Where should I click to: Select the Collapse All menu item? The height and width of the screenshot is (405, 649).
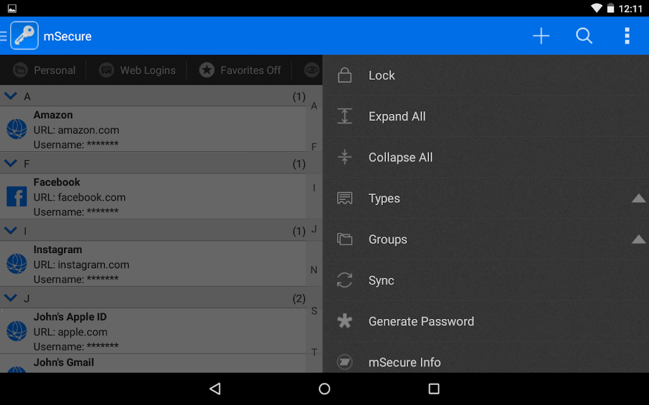click(485, 158)
